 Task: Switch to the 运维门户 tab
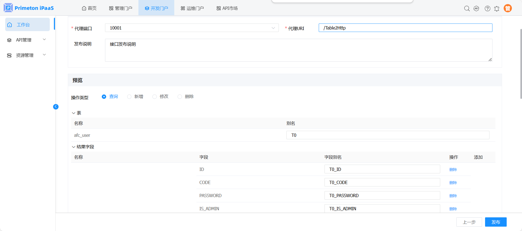tap(192, 8)
